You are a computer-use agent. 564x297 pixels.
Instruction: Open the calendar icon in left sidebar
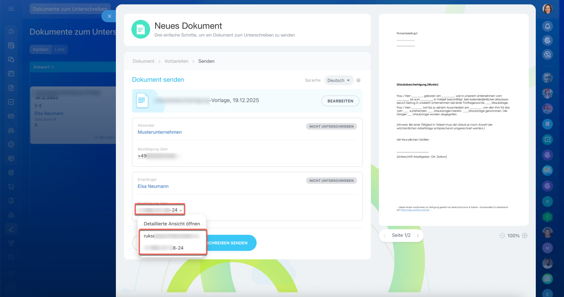point(11,73)
